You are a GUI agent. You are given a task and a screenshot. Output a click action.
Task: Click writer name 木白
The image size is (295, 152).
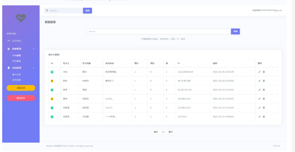(x=65, y=72)
